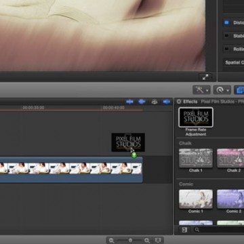Enable the Stabilization checkbox in inspector
The image size is (244, 244).
coord(226,36)
